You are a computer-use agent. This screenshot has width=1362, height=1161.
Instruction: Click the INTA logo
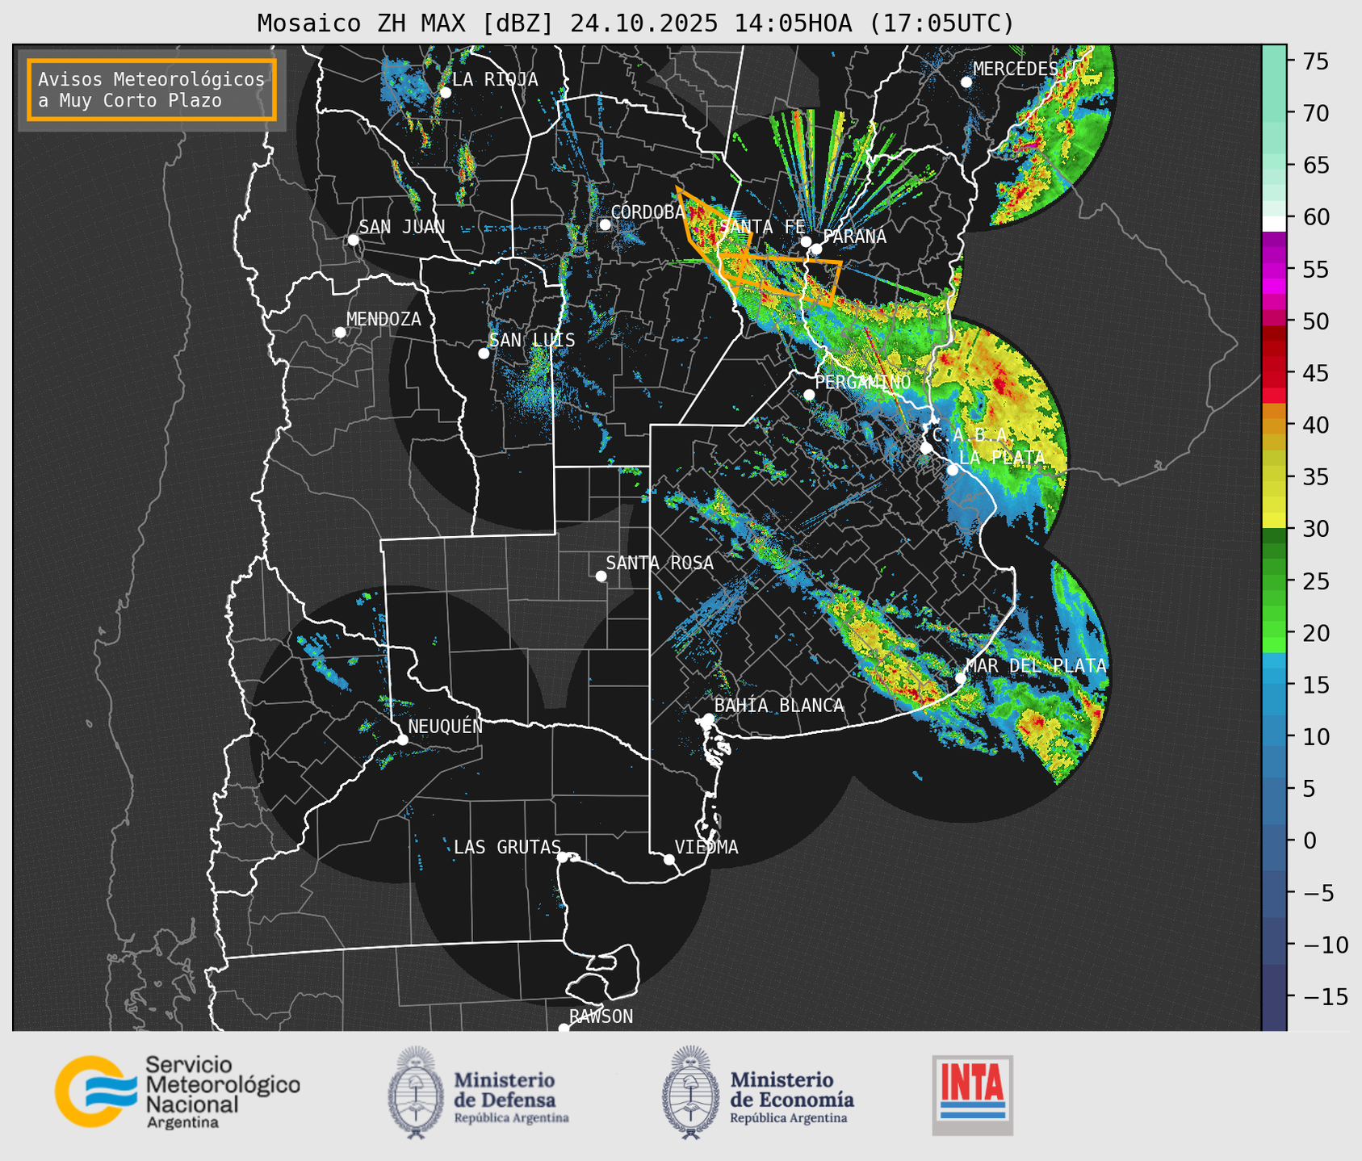[x=972, y=1095]
